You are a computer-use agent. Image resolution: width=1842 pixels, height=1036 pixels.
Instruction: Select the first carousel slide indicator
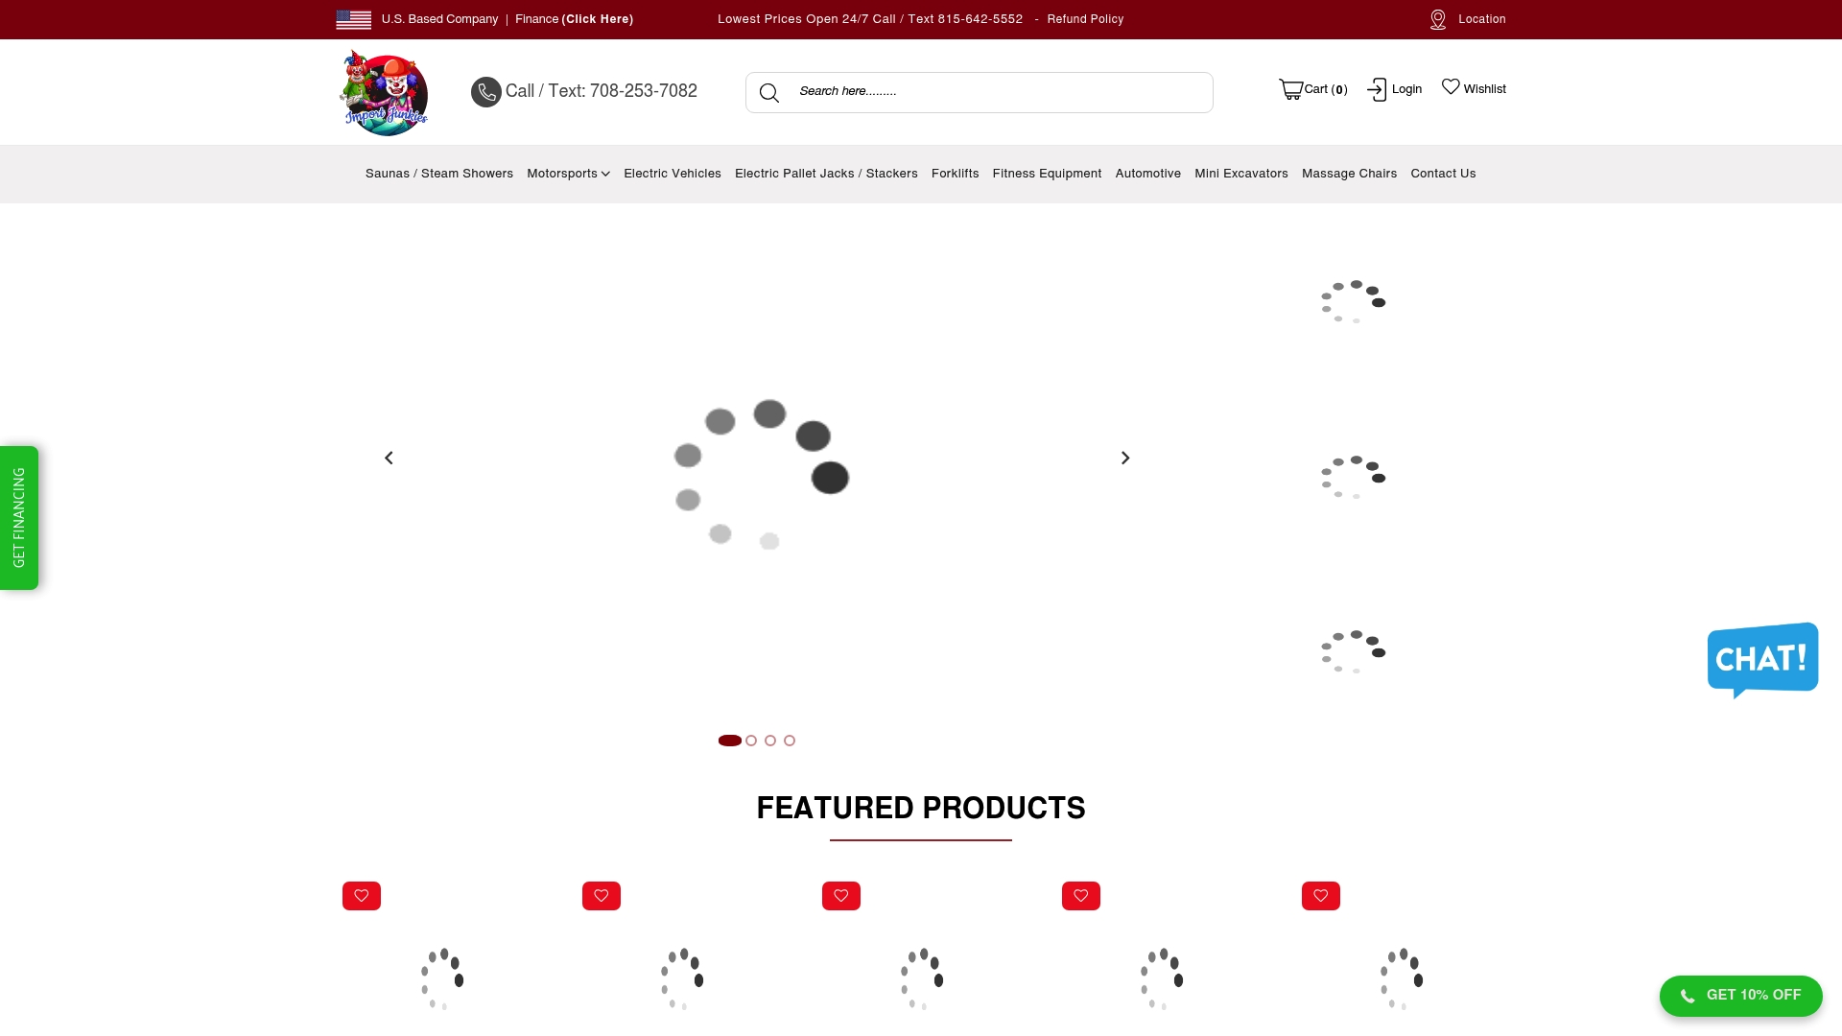click(730, 741)
